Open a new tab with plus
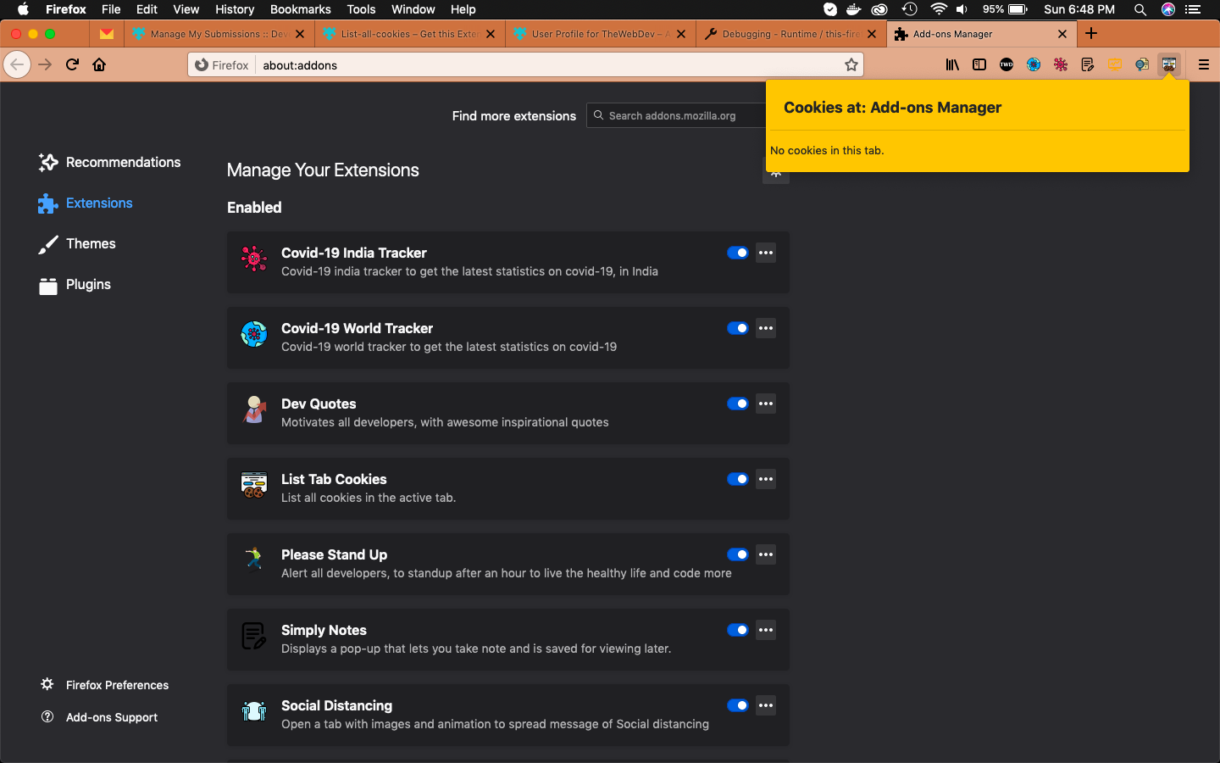Screen dimensions: 1220x763 click(1091, 34)
